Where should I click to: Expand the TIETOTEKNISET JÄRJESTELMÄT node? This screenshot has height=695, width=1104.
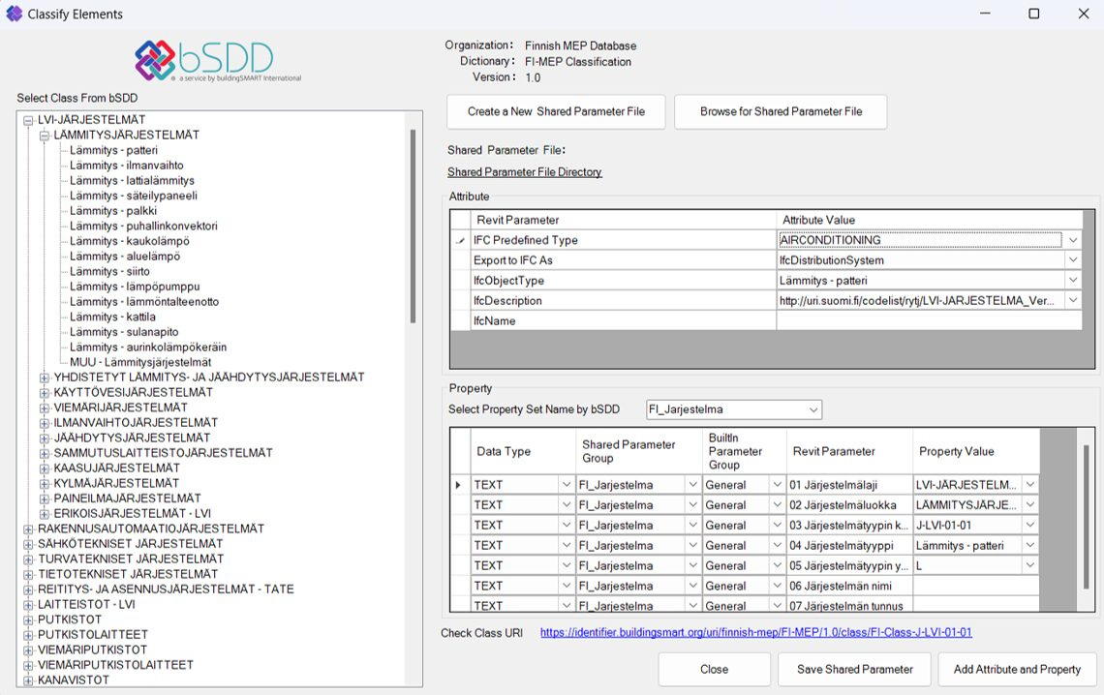(x=28, y=575)
